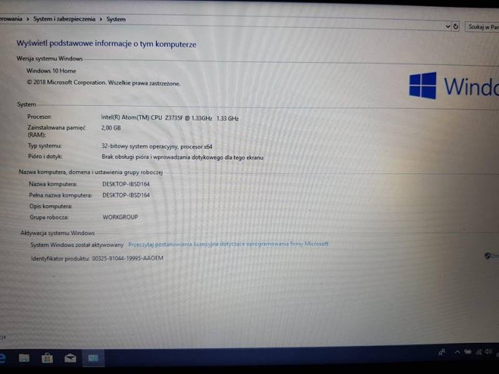Click product ID '00325-91044-19995-AAOEM'
Image resolution: width=499 pixels, height=374 pixels.
(128, 258)
